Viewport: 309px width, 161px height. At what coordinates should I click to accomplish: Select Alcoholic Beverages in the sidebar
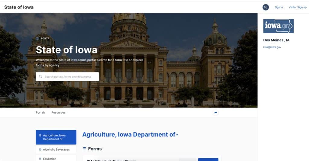[x=56, y=150]
